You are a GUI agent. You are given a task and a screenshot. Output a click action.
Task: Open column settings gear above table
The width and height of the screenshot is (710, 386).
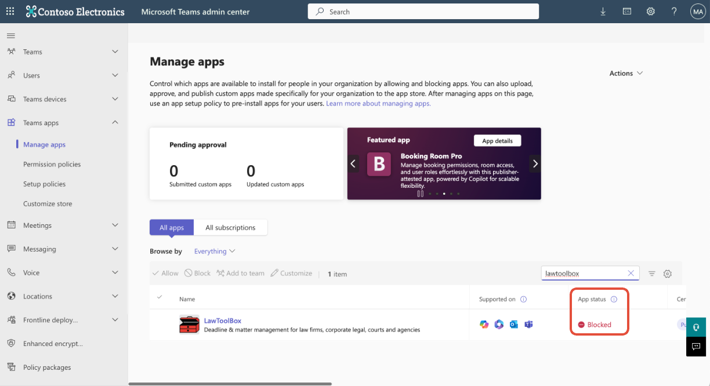[x=668, y=274]
